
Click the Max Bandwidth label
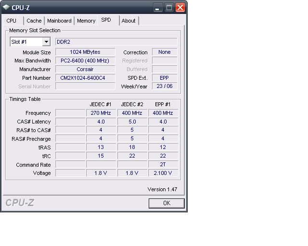click(33, 61)
